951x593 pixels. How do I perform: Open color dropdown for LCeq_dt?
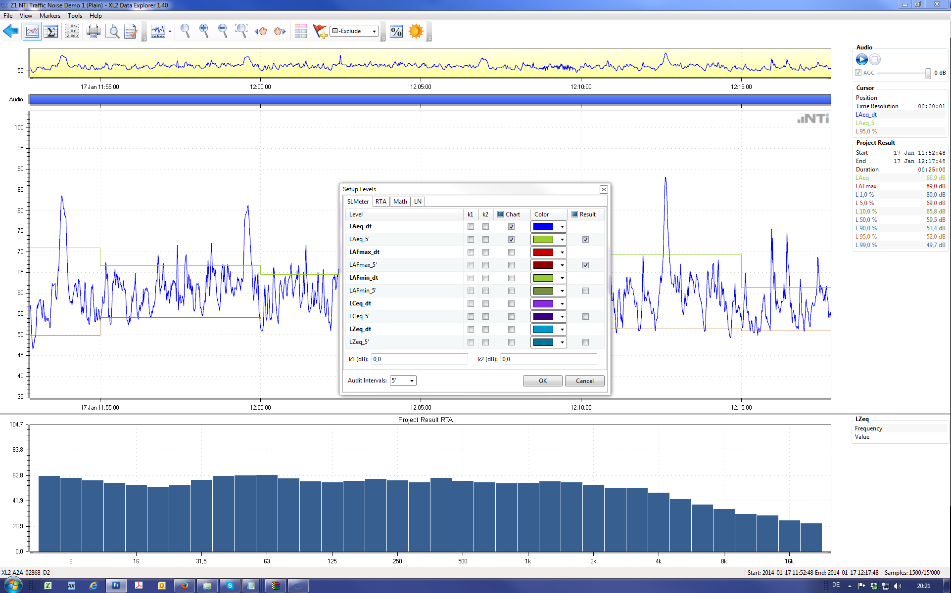coord(562,304)
